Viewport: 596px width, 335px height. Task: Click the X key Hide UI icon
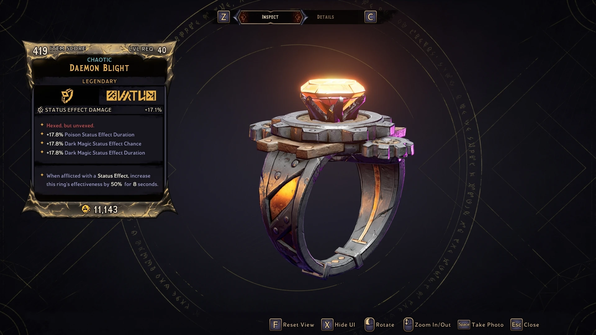click(327, 325)
